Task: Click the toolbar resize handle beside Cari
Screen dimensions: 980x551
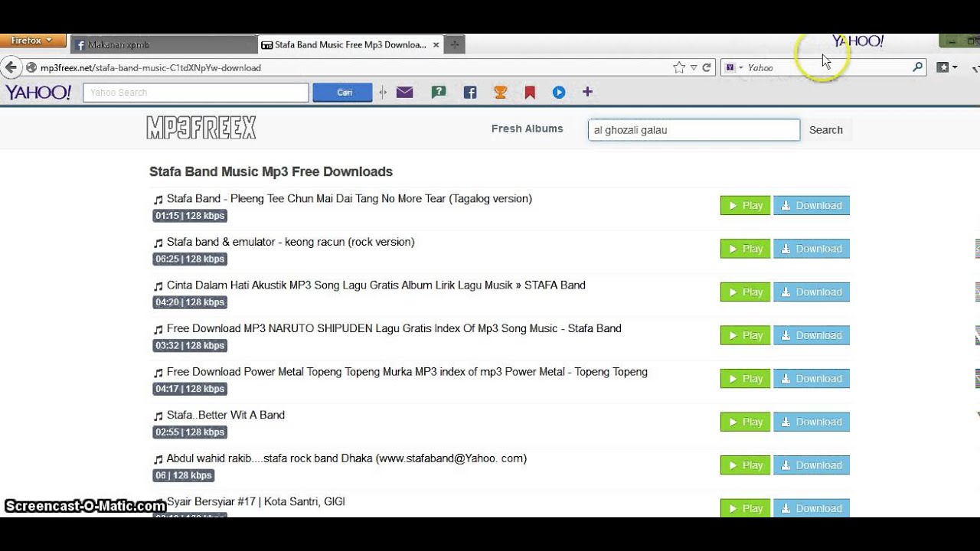Action: click(x=383, y=93)
